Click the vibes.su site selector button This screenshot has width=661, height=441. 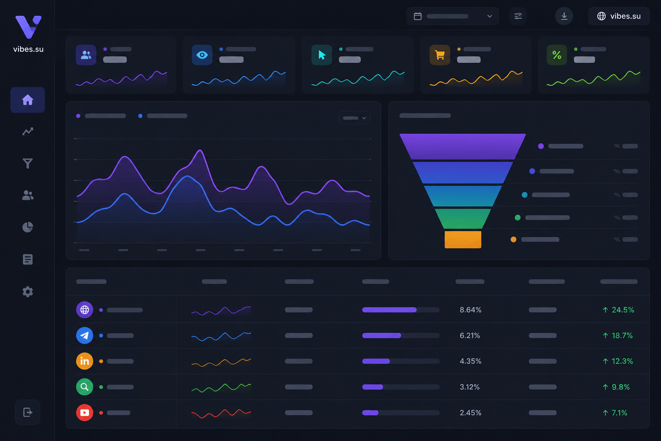[x=619, y=16]
